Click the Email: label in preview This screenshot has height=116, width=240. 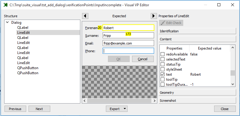(x=89, y=43)
